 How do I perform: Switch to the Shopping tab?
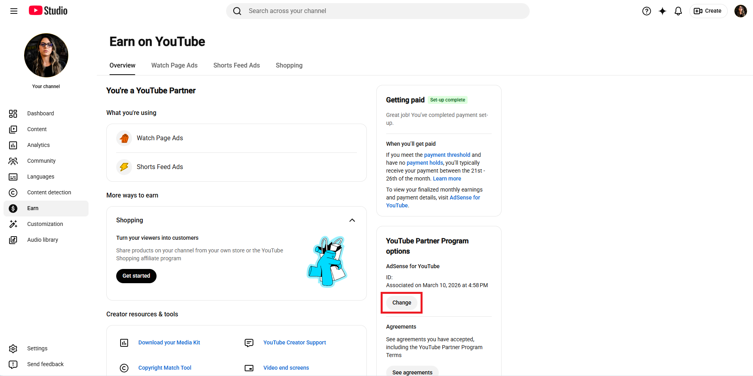289,66
